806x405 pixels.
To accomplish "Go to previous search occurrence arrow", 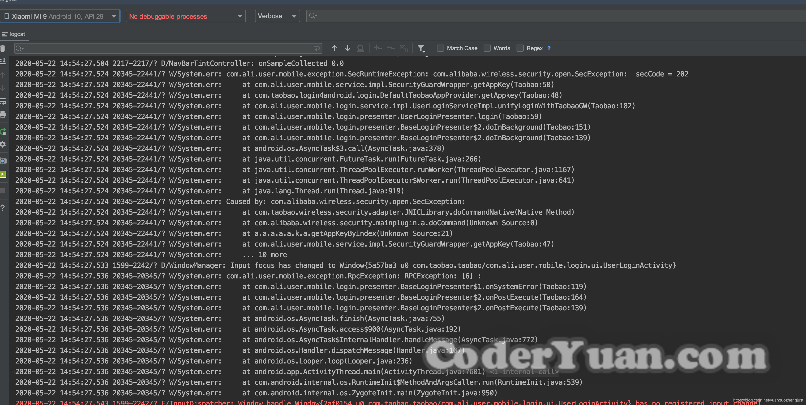I will click(335, 48).
